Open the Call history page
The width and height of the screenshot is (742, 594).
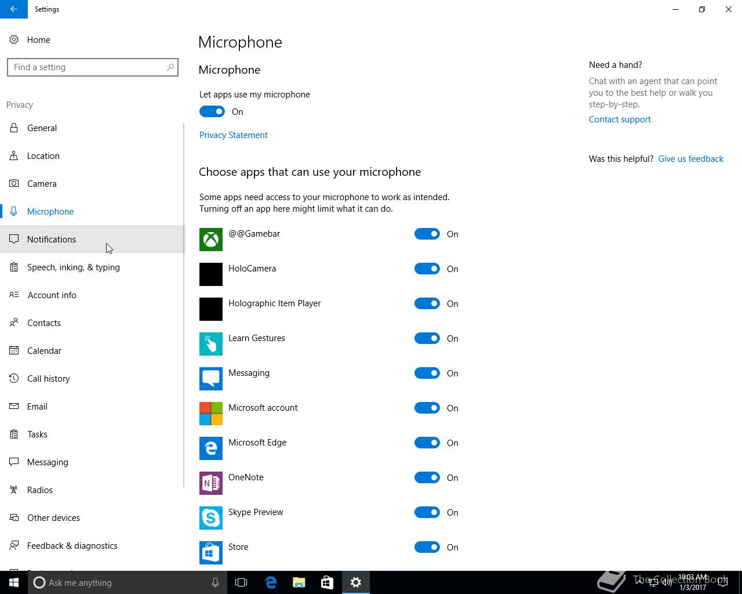(x=92, y=378)
